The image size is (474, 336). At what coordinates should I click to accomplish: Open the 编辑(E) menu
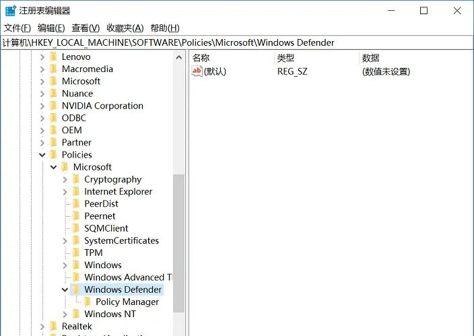(x=51, y=28)
